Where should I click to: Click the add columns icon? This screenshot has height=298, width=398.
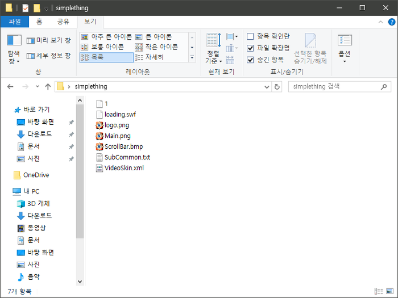231,48
